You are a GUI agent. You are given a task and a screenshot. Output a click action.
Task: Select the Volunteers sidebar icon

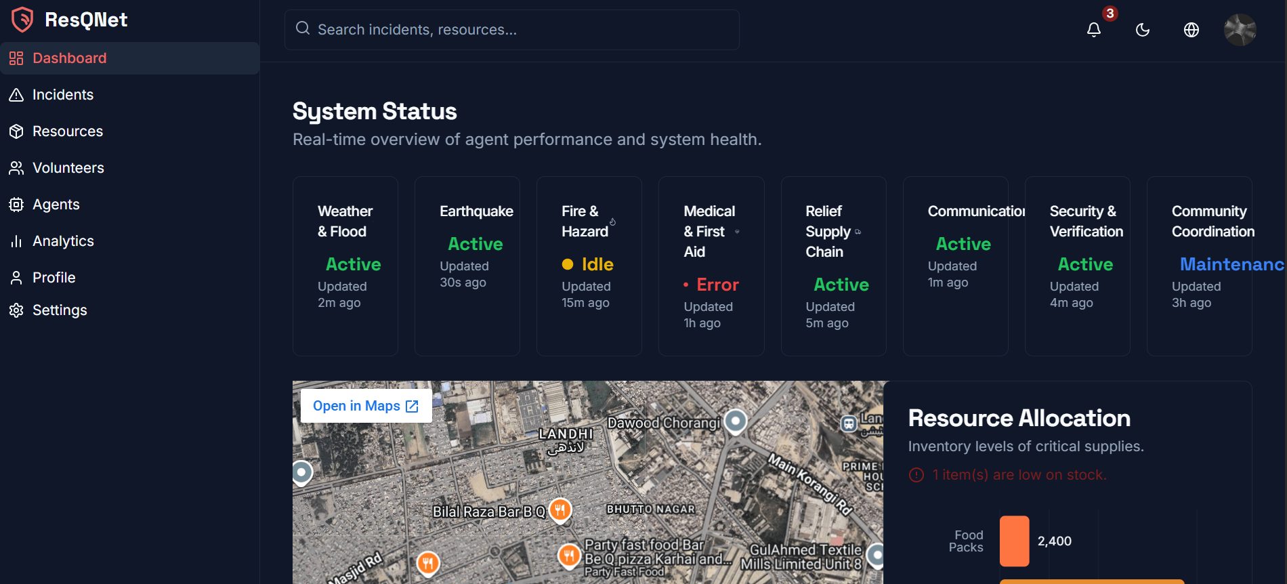[x=16, y=168]
